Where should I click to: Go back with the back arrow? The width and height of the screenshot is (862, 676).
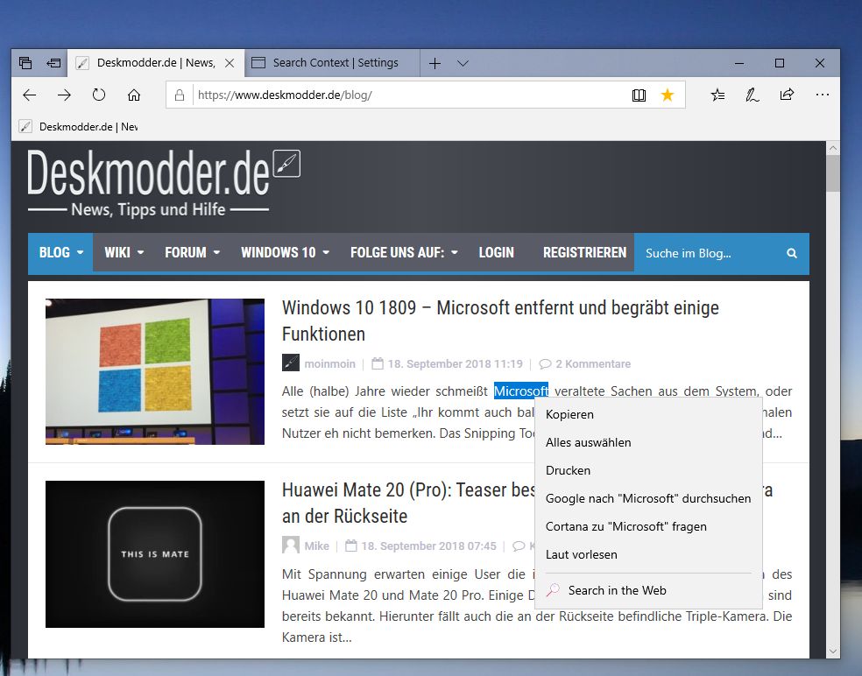click(30, 95)
